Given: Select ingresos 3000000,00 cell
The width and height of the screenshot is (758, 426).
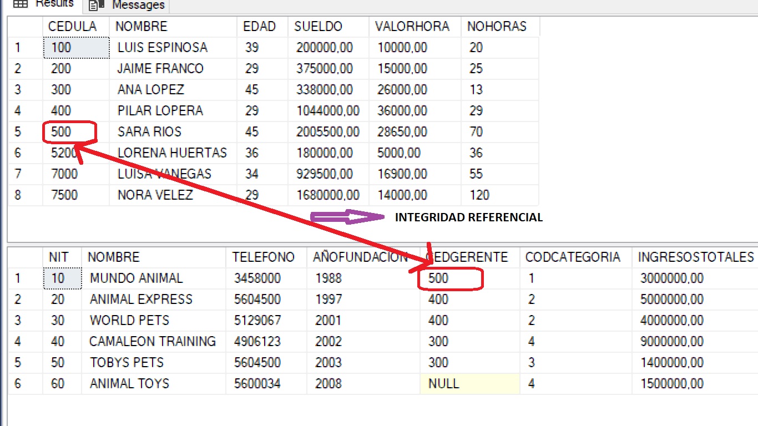Looking at the screenshot, I should (695, 278).
